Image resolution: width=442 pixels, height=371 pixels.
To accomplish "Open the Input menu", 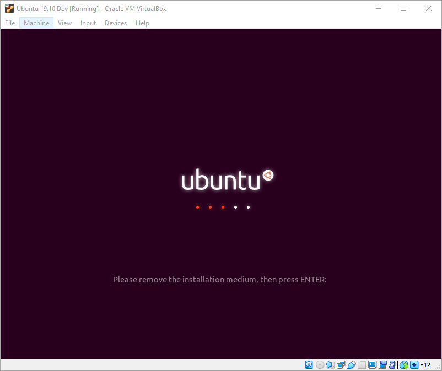I will 88,23.
